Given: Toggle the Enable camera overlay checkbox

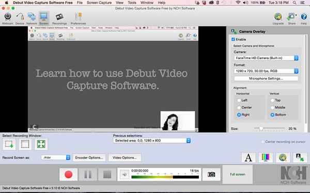Looking at the screenshot, I should point(233,40).
